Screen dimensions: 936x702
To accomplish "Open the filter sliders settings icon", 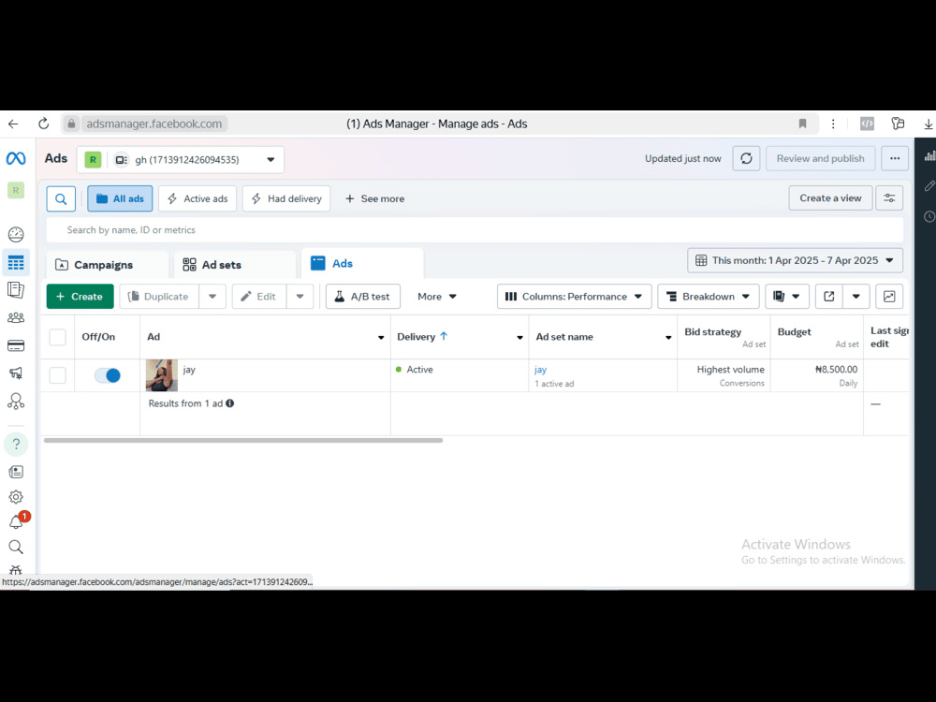I will (x=889, y=198).
